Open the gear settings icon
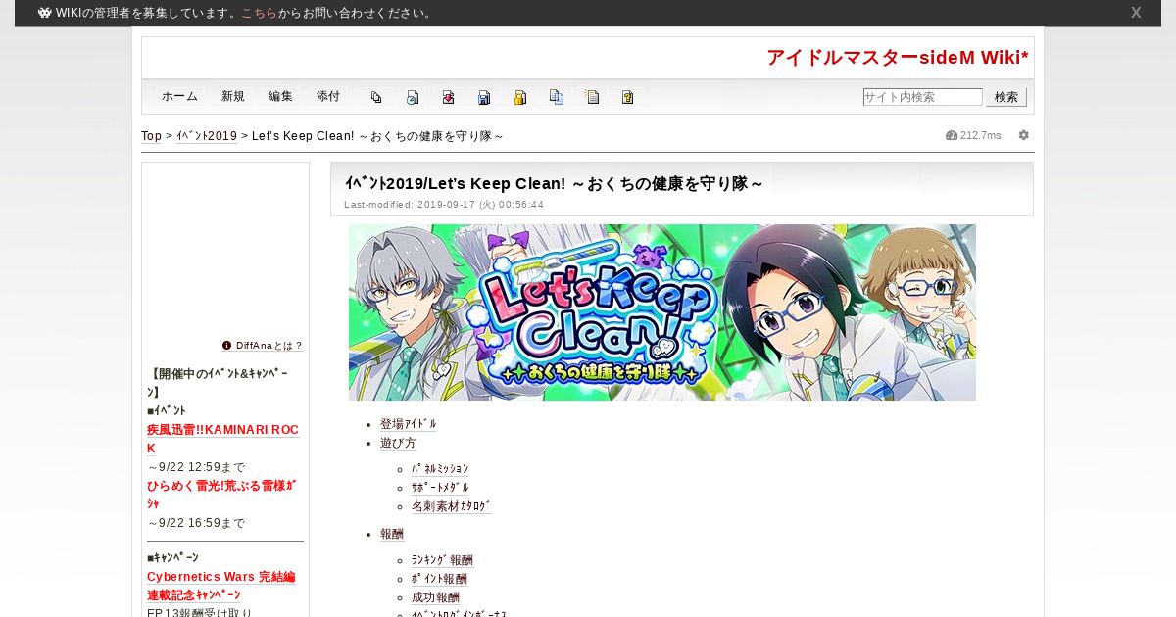1176x617 pixels. (x=1024, y=135)
